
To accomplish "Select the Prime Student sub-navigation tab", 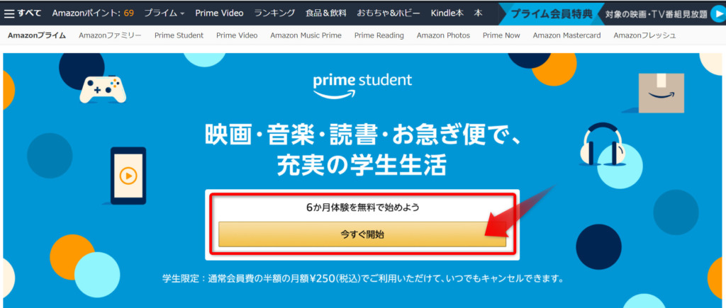I will tap(179, 35).
